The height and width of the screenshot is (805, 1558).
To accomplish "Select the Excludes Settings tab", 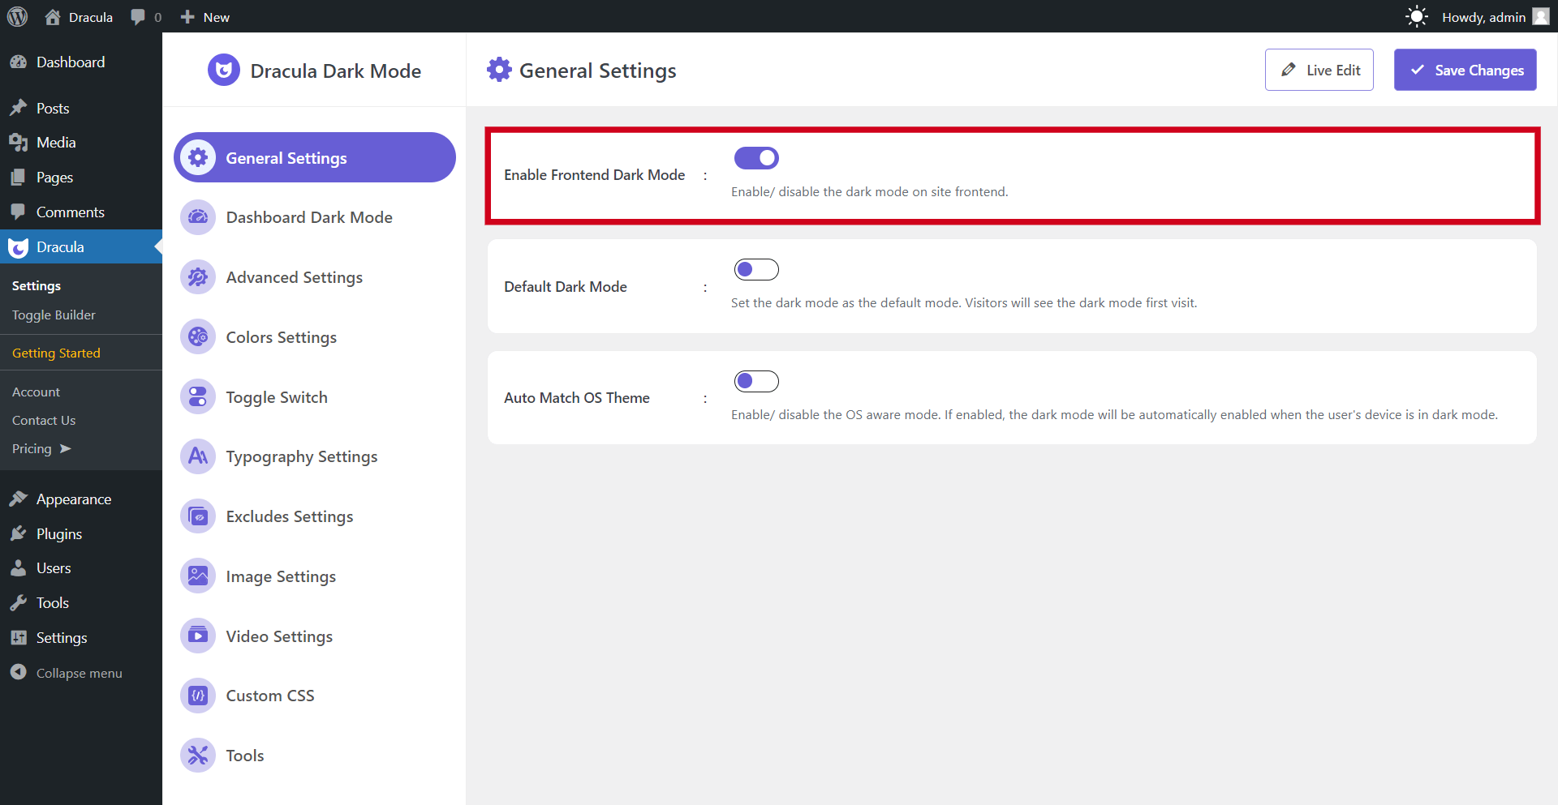I will click(315, 516).
